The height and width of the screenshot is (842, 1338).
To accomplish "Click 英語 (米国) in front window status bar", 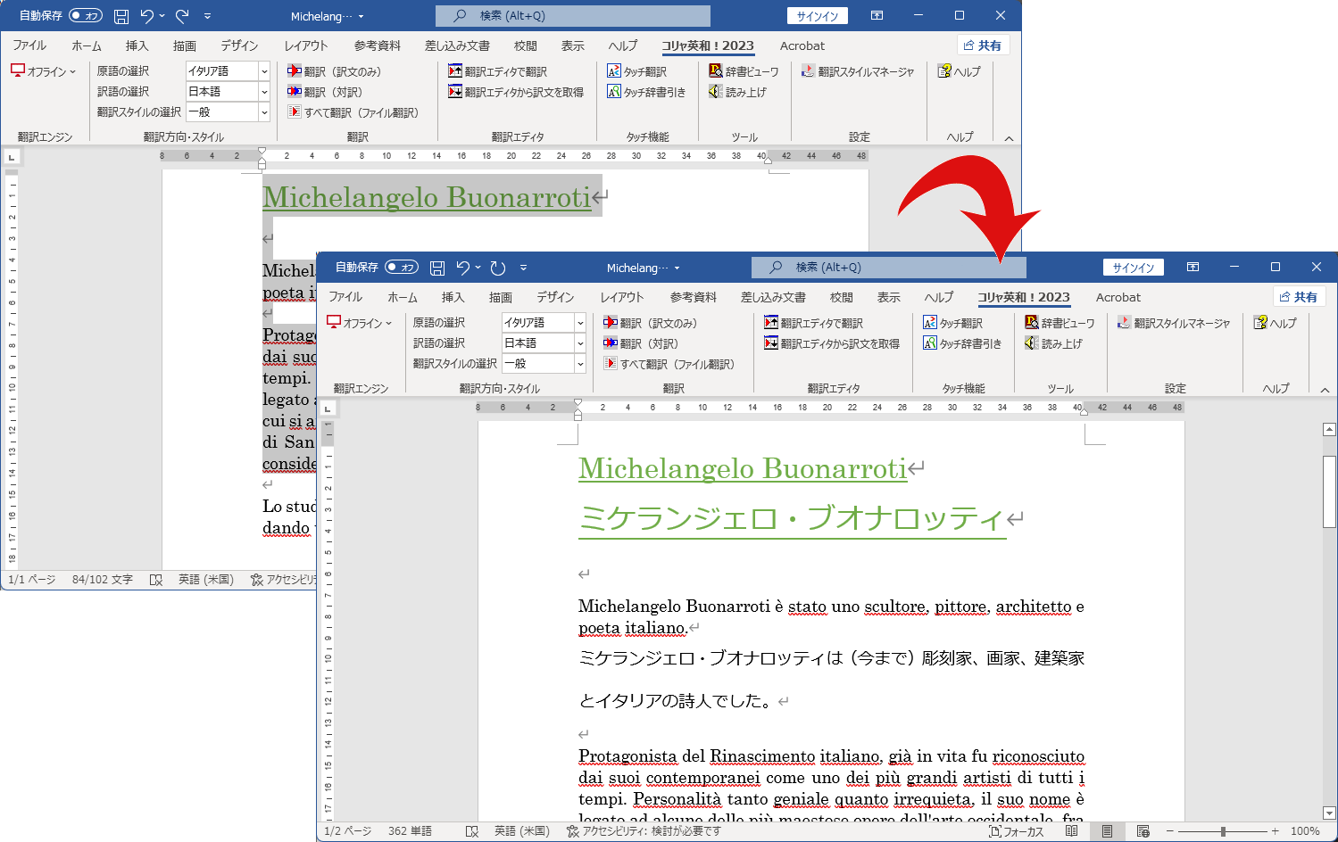I will [x=522, y=831].
